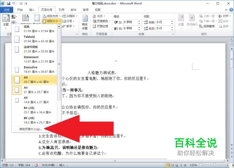This screenshot has height=168, width=234.
Task: Open the breaks (分隔符) dropdown
Action: pos(70,16)
